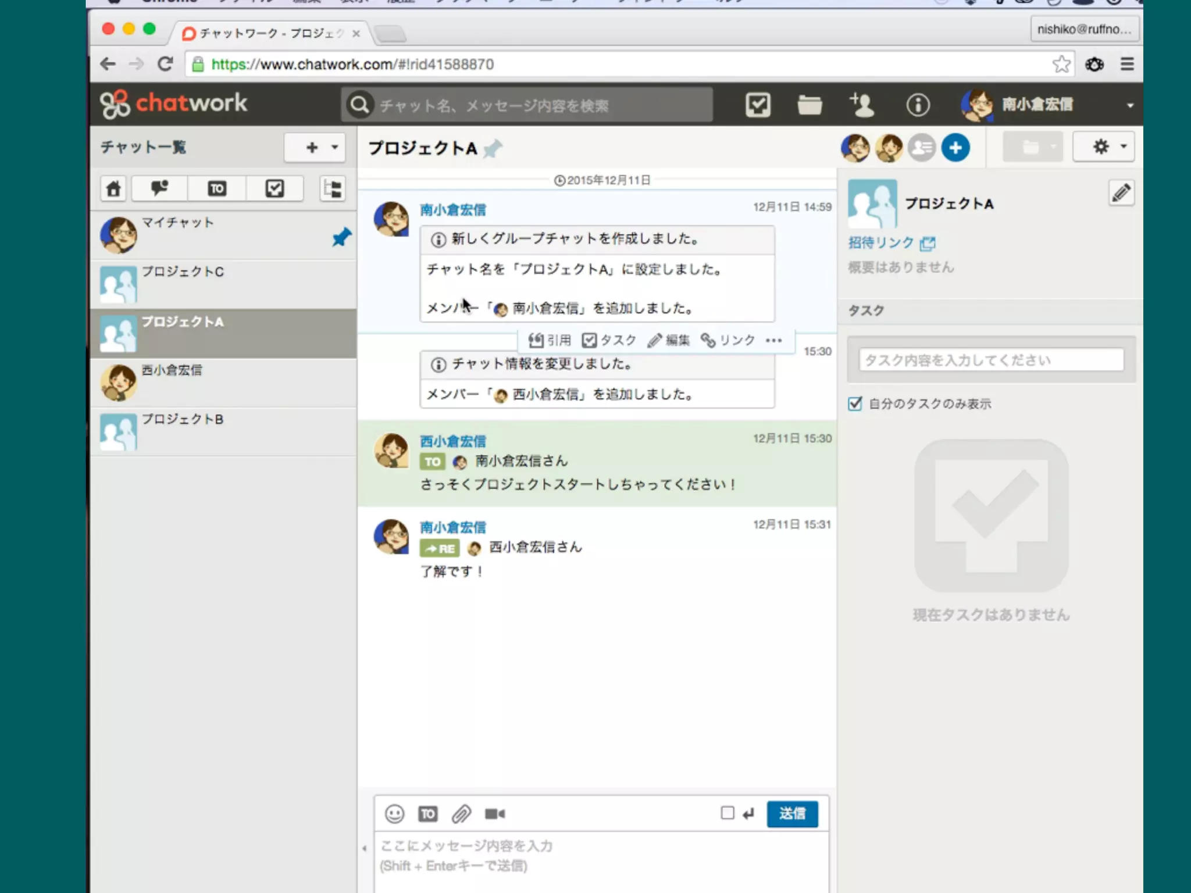Toggle the pin on マイチャット

coord(341,237)
